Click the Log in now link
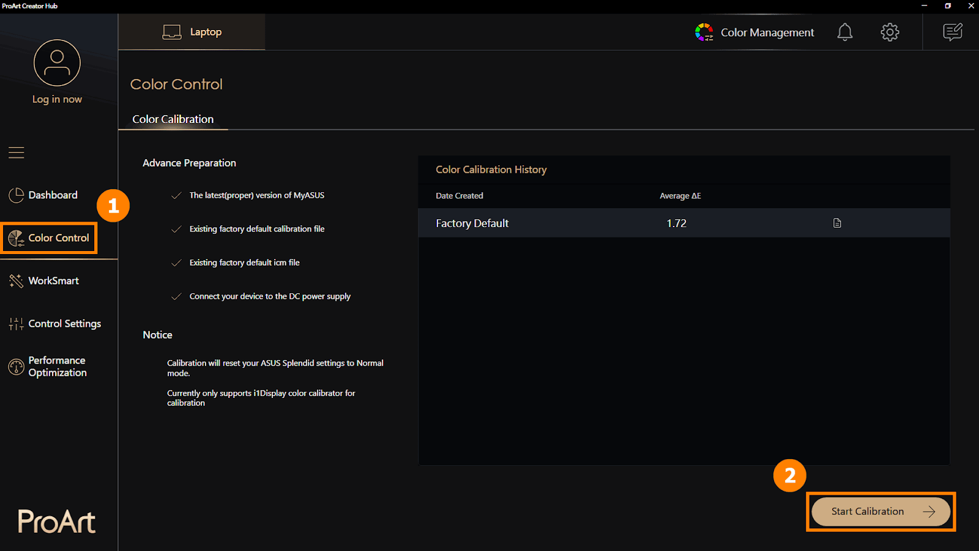Viewport: 979px width, 551px height. (57, 99)
